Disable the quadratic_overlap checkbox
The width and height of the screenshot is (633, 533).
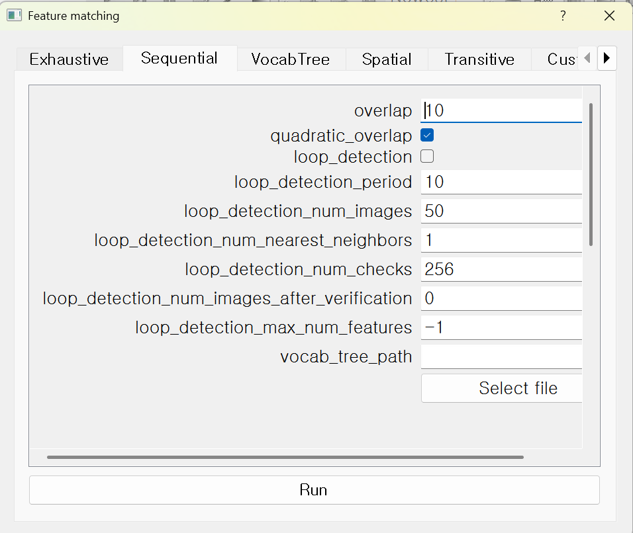point(427,136)
